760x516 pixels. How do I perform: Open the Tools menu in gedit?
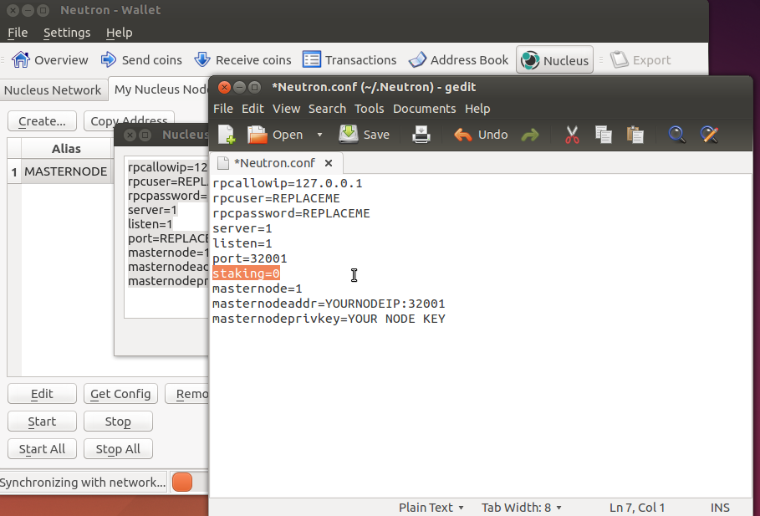tap(369, 109)
